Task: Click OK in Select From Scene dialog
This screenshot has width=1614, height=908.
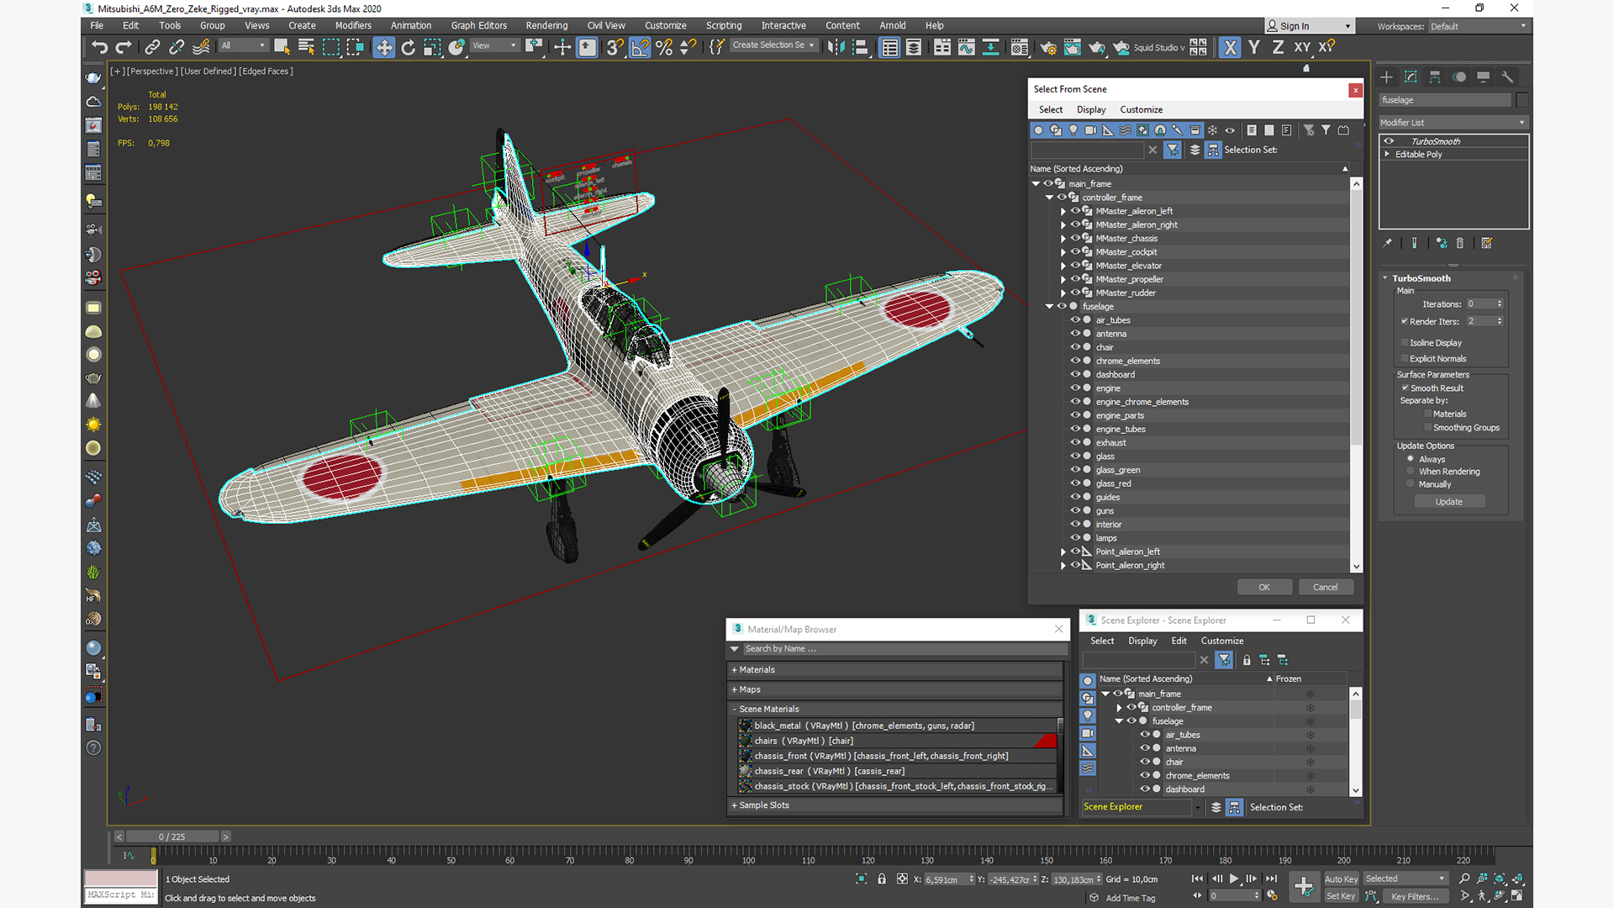Action: coord(1263,587)
